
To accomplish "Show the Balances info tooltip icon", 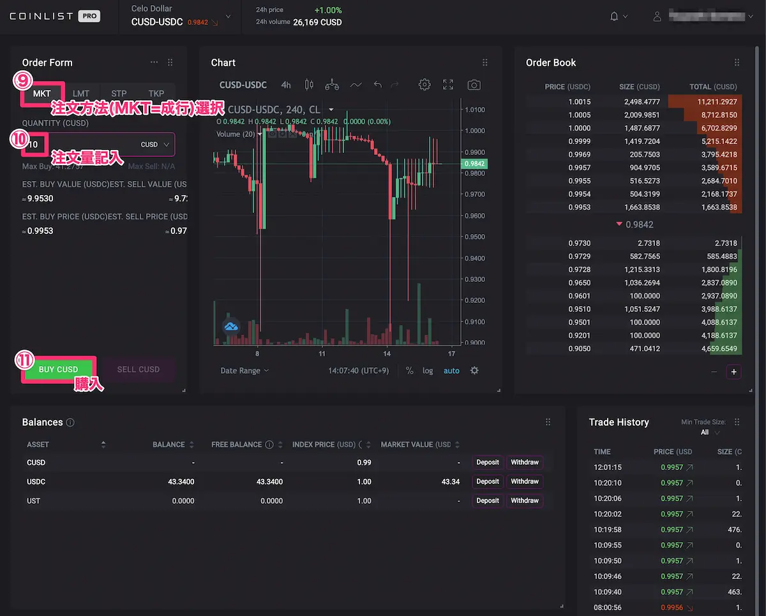I will tap(70, 422).
